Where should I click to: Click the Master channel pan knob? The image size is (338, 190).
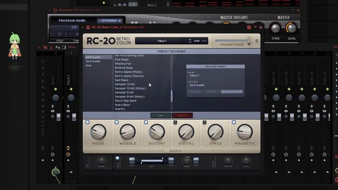[55, 98]
